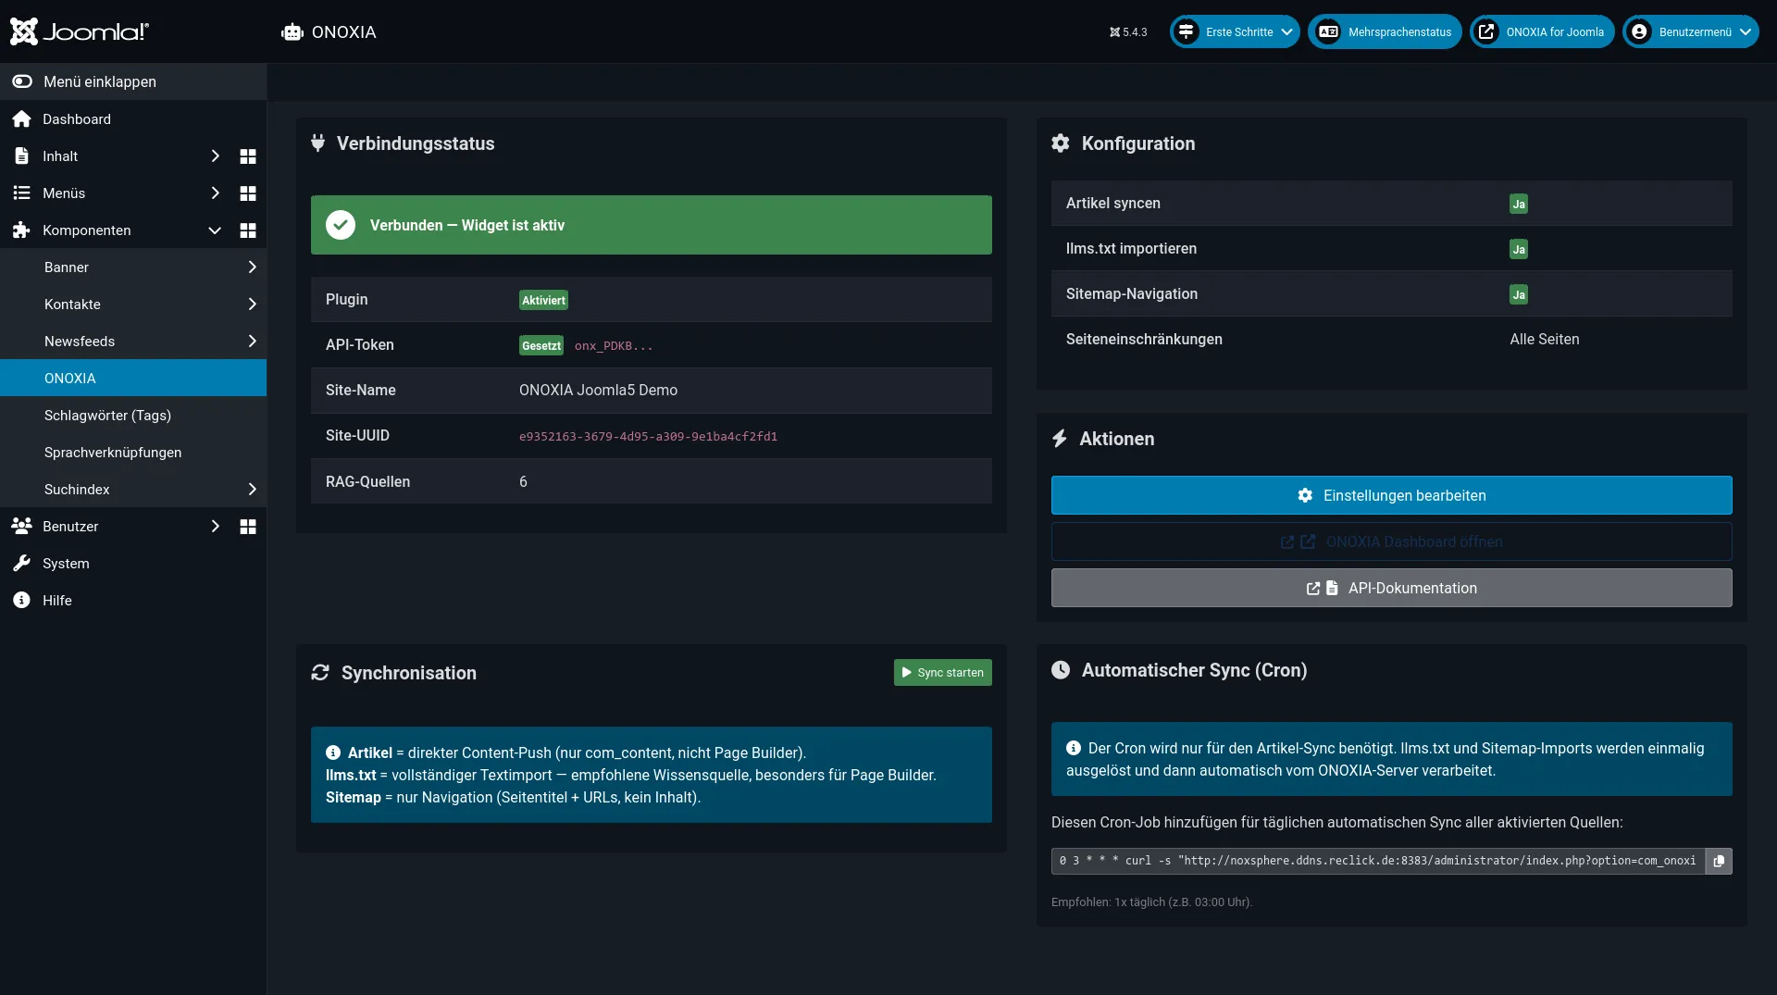Click the Gesetzt API-Token badge

click(541, 345)
